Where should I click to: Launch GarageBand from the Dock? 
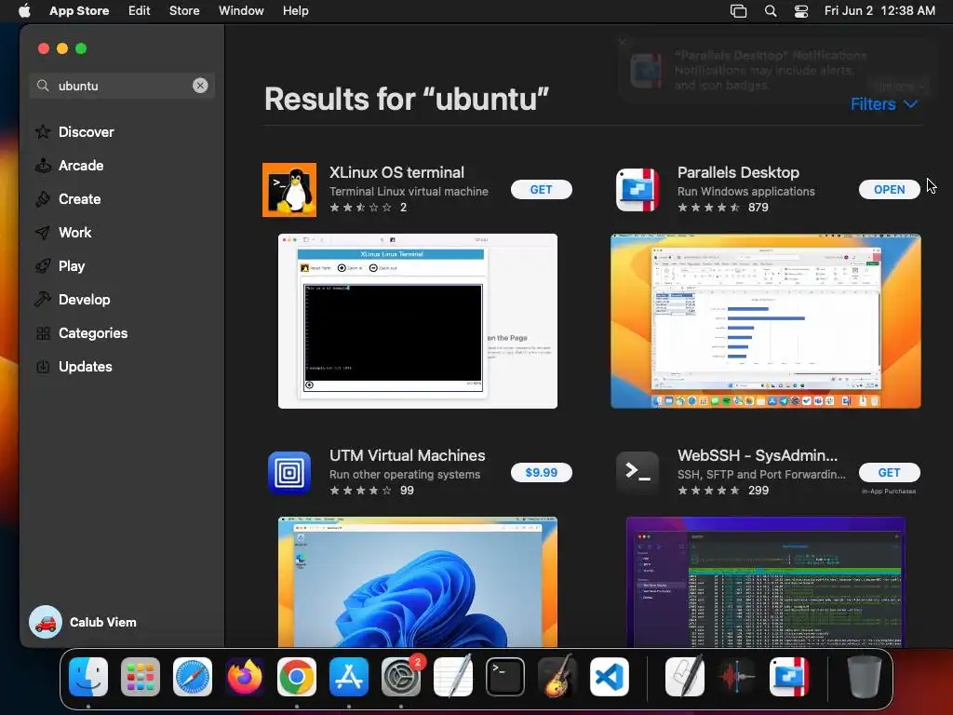[x=557, y=676]
